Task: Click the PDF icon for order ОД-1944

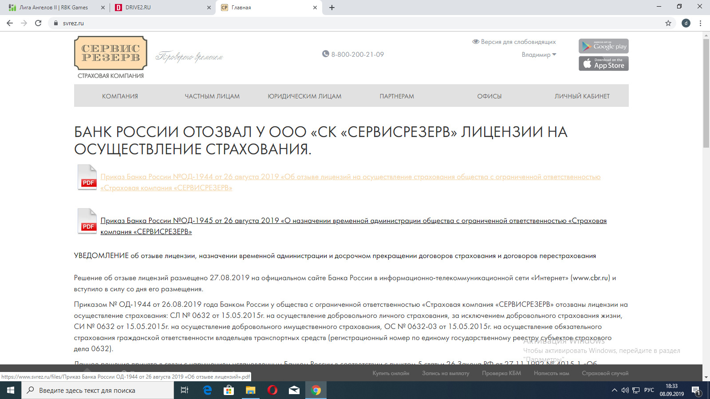Action: click(87, 177)
